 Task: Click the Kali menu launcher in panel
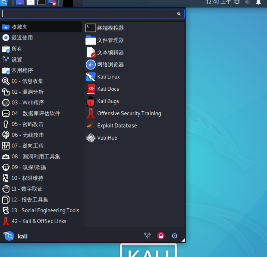pyautogui.click(x=4, y=3)
